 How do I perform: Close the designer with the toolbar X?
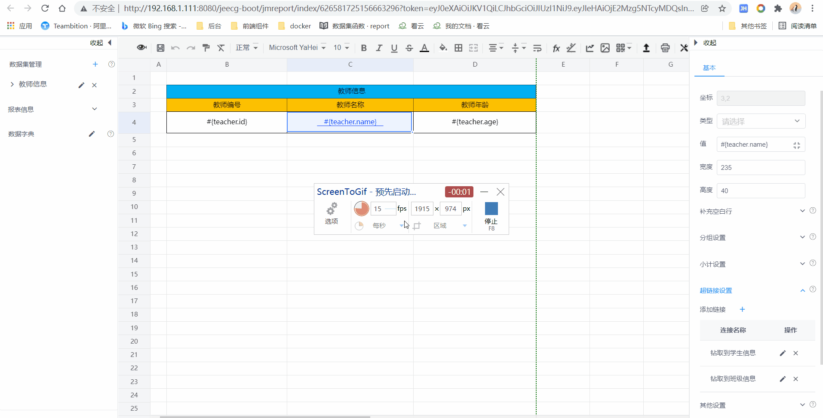click(x=684, y=48)
